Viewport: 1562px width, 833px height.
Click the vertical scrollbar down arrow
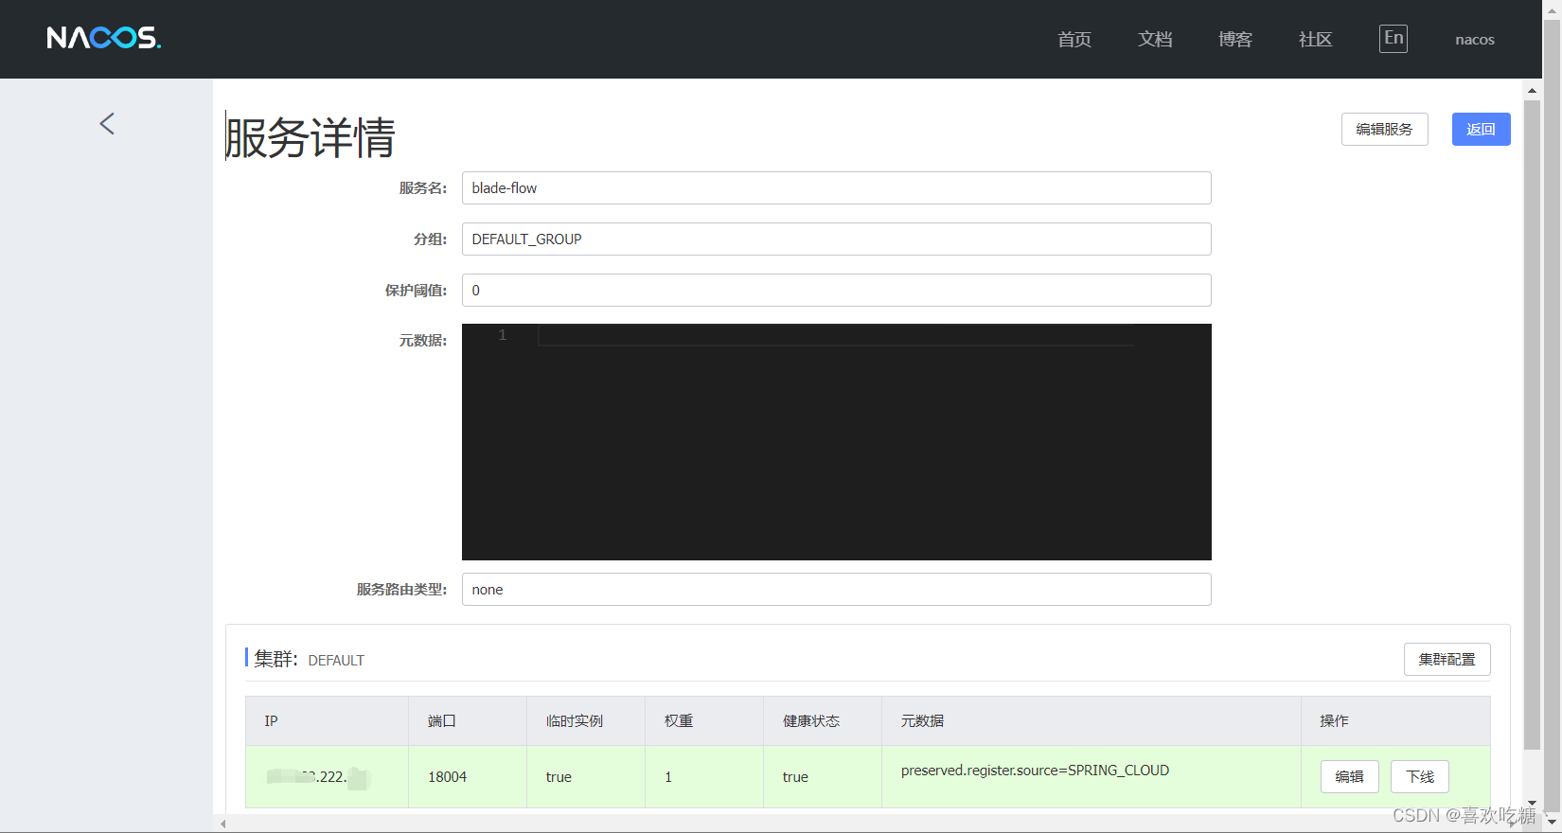tap(1532, 802)
